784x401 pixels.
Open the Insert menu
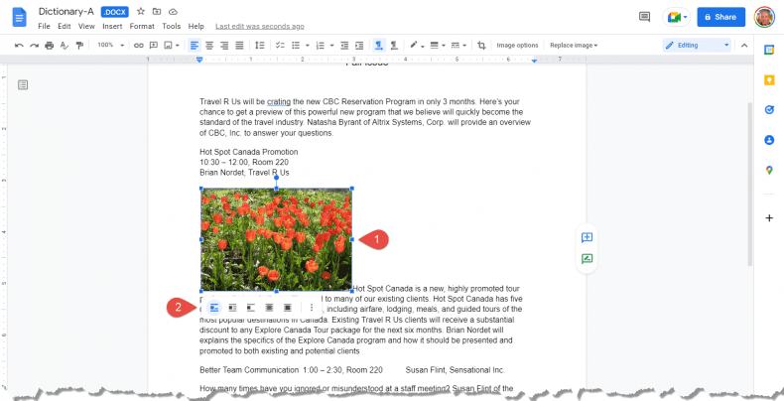coord(112,26)
